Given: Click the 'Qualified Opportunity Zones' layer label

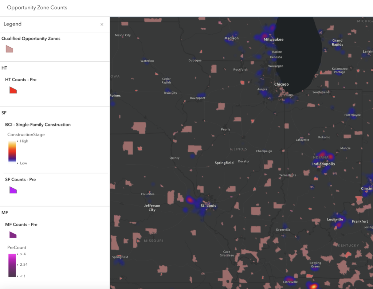Looking at the screenshot, I should point(31,39).
